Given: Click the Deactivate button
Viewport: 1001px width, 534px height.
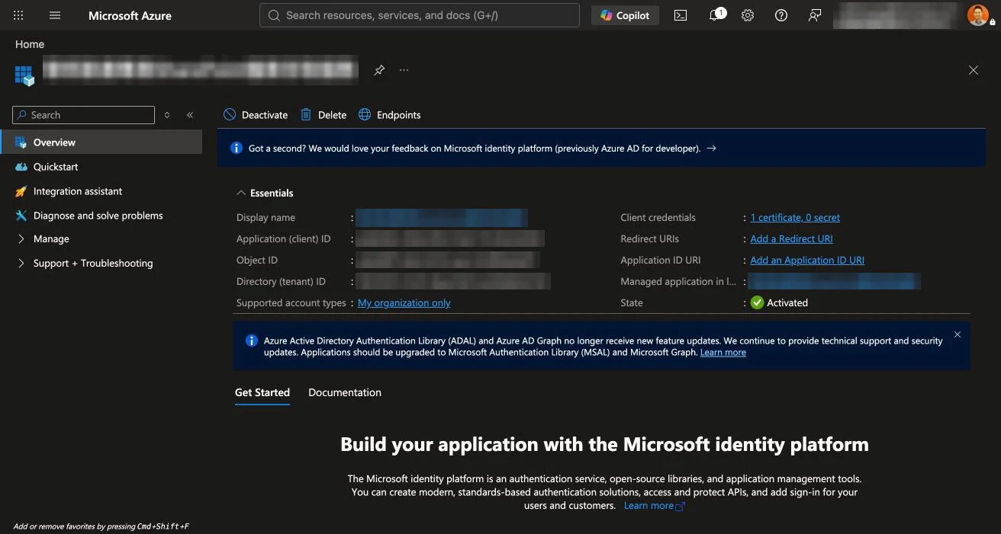Looking at the screenshot, I should (x=256, y=115).
